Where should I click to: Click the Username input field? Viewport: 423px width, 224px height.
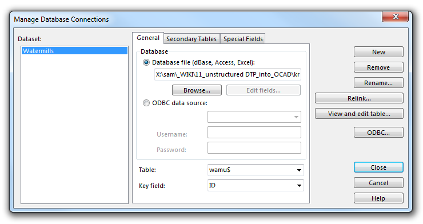pos(254,133)
